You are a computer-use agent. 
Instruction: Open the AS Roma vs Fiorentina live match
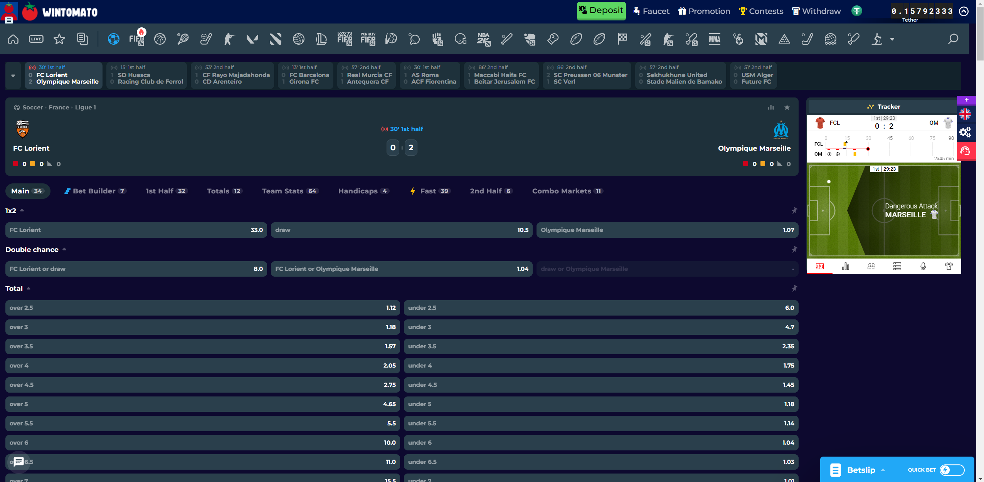430,76
